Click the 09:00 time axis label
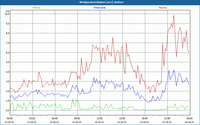Screen dimensions: 200x125 tap(78, 118)
